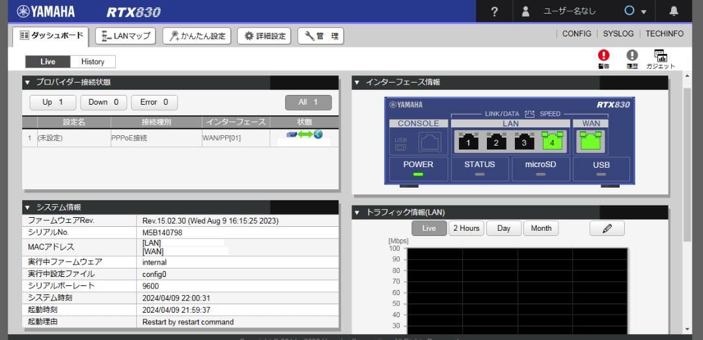Filter providers by Error 0
Viewport: 703px width, 340px height.
[x=154, y=103]
